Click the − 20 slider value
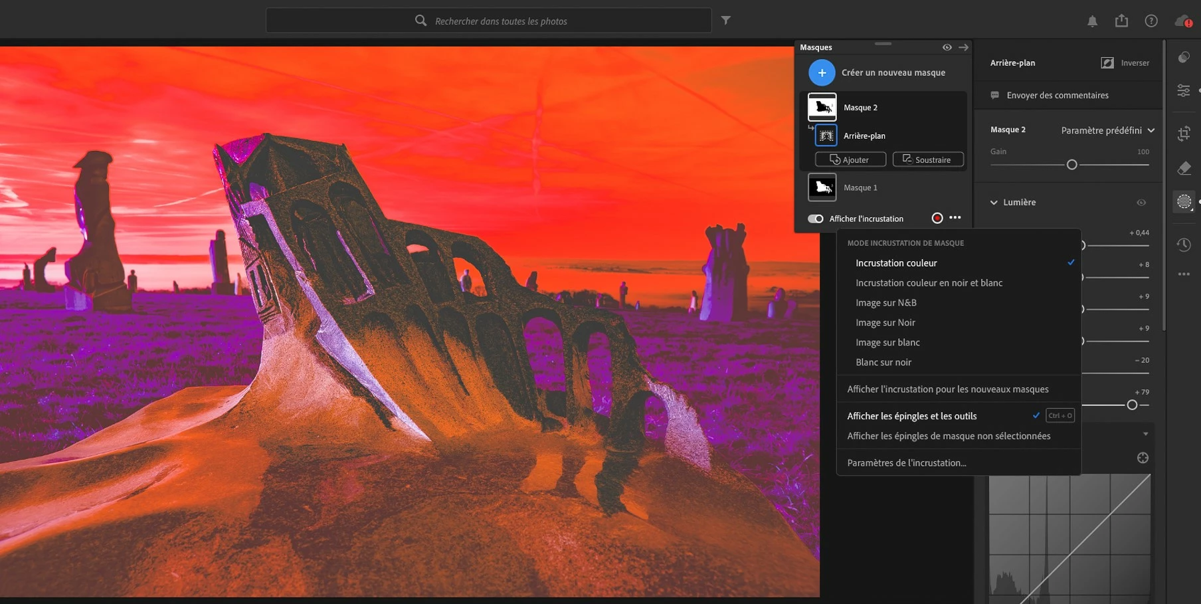 pos(1143,360)
